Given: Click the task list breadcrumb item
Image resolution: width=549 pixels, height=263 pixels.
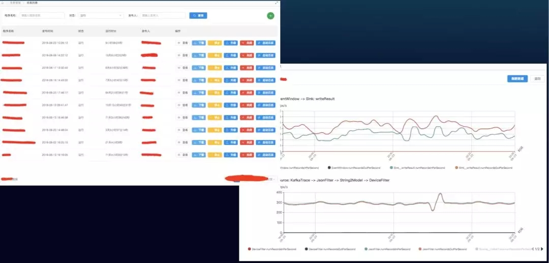Looking at the screenshot, I should tap(32, 3).
